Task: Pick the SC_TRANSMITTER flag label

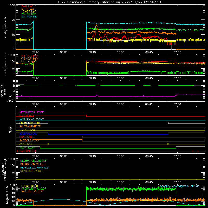Action: click(x=30, y=126)
